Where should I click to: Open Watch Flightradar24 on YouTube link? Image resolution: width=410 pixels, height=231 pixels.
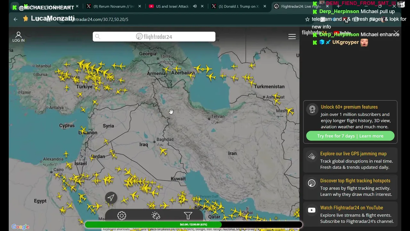click(352, 208)
